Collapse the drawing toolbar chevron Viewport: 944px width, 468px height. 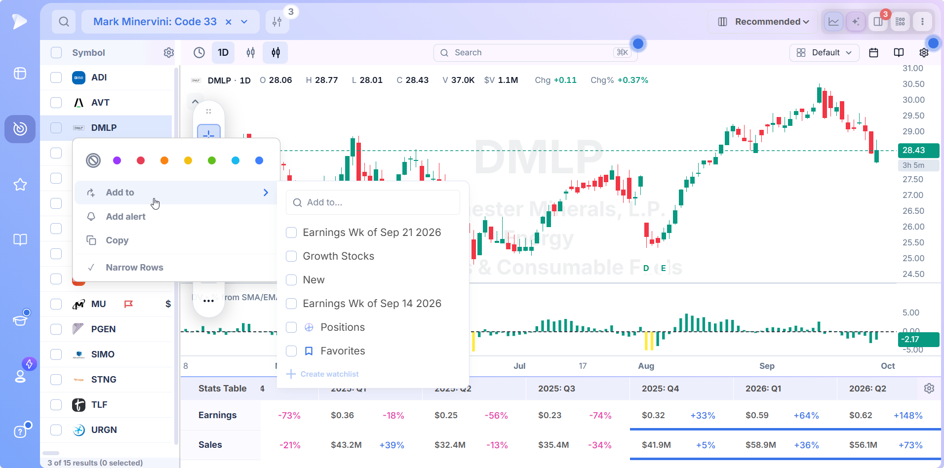pos(195,102)
